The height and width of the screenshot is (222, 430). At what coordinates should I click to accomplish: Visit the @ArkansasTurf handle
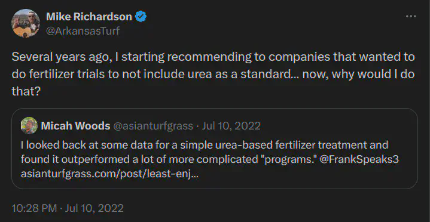(83, 31)
